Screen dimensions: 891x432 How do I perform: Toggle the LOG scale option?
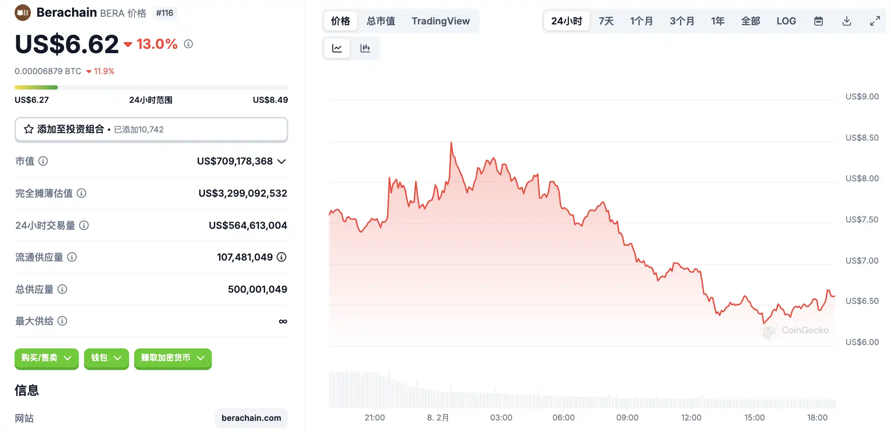786,21
